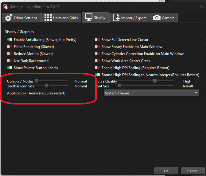The image size is (206, 176).
Task: Open the Application Theme dropdown
Action: (x=151, y=93)
